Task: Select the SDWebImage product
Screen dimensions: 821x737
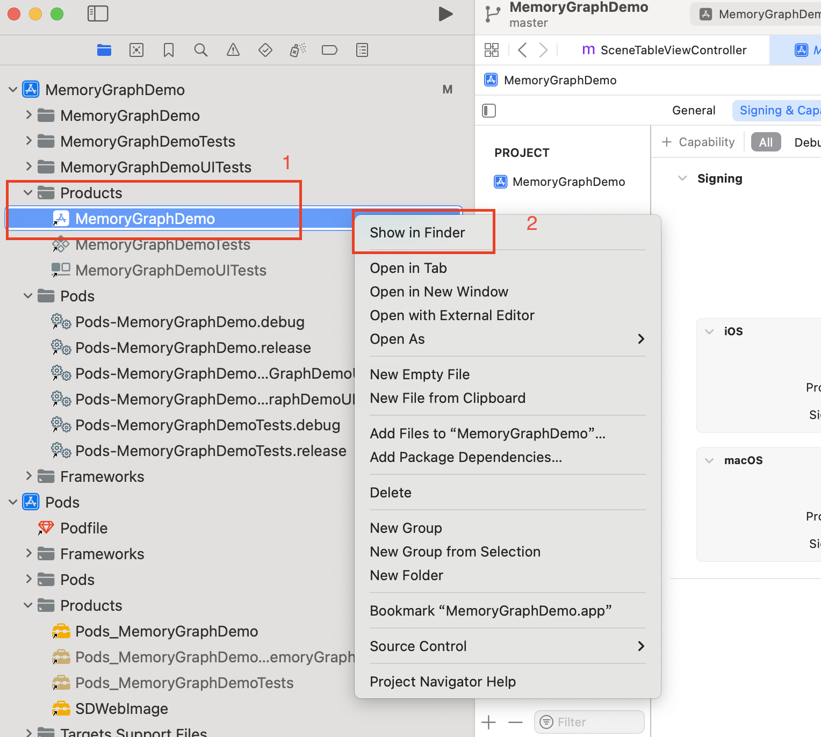Action: 121,709
